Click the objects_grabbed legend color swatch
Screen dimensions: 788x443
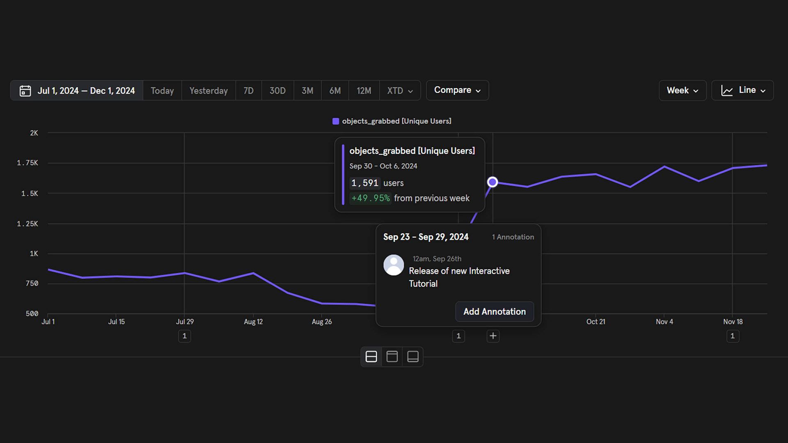pyautogui.click(x=336, y=121)
